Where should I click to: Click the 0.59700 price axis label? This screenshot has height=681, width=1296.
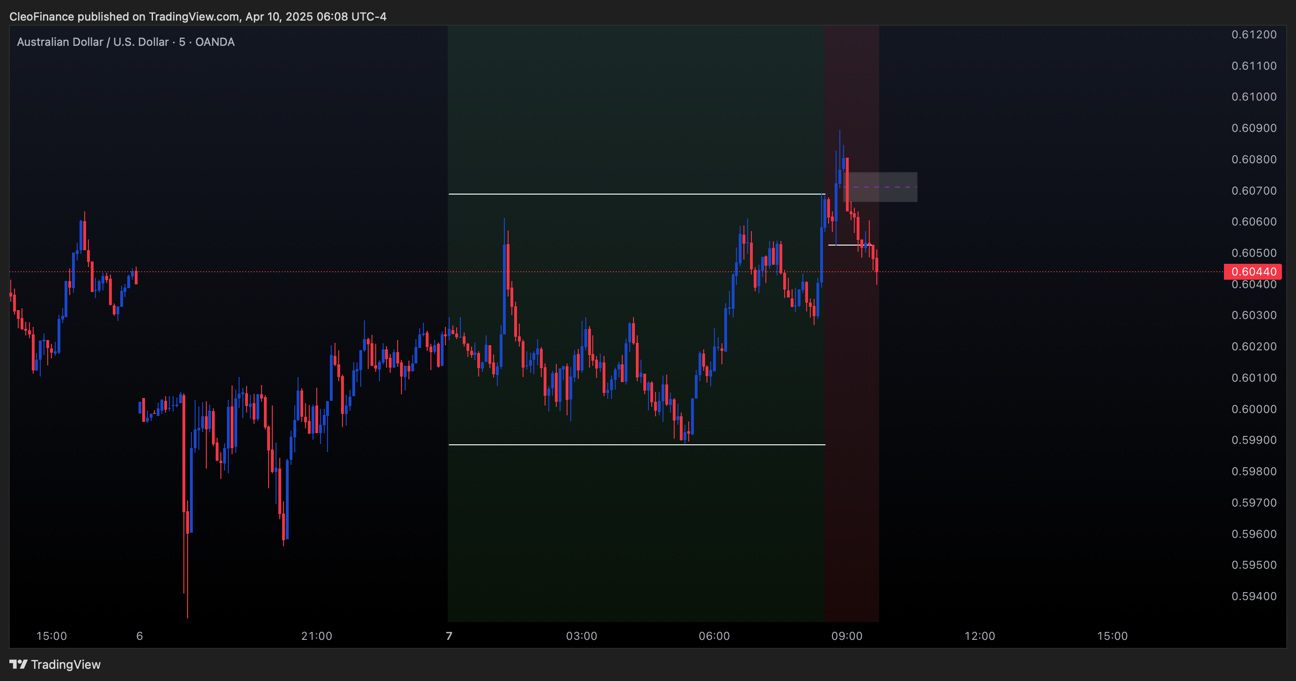click(x=1254, y=502)
